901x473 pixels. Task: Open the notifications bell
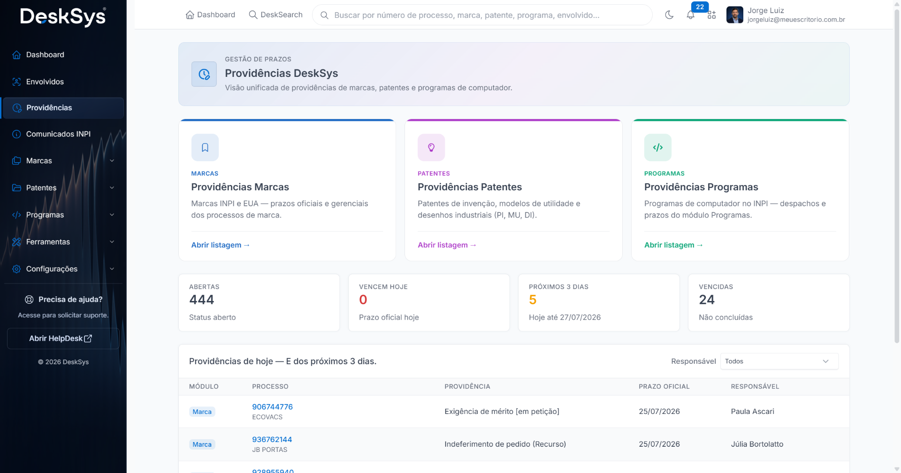[x=690, y=15]
